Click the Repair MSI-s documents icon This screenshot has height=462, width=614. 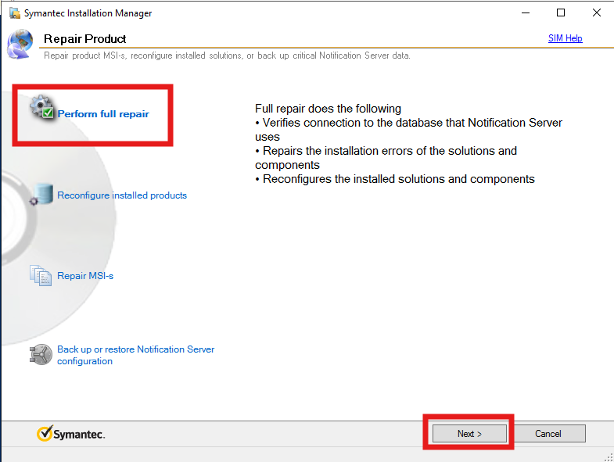pos(40,275)
